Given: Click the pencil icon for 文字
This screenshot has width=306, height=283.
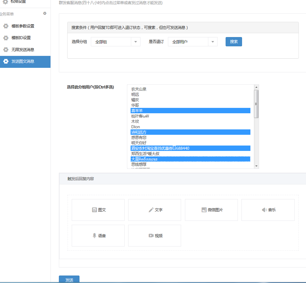Looking at the screenshot, I should coord(151,210).
